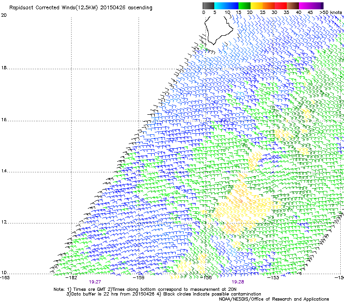Click the legend label '40'
The width and height of the screenshot is (344, 302).
tap(298, 13)
